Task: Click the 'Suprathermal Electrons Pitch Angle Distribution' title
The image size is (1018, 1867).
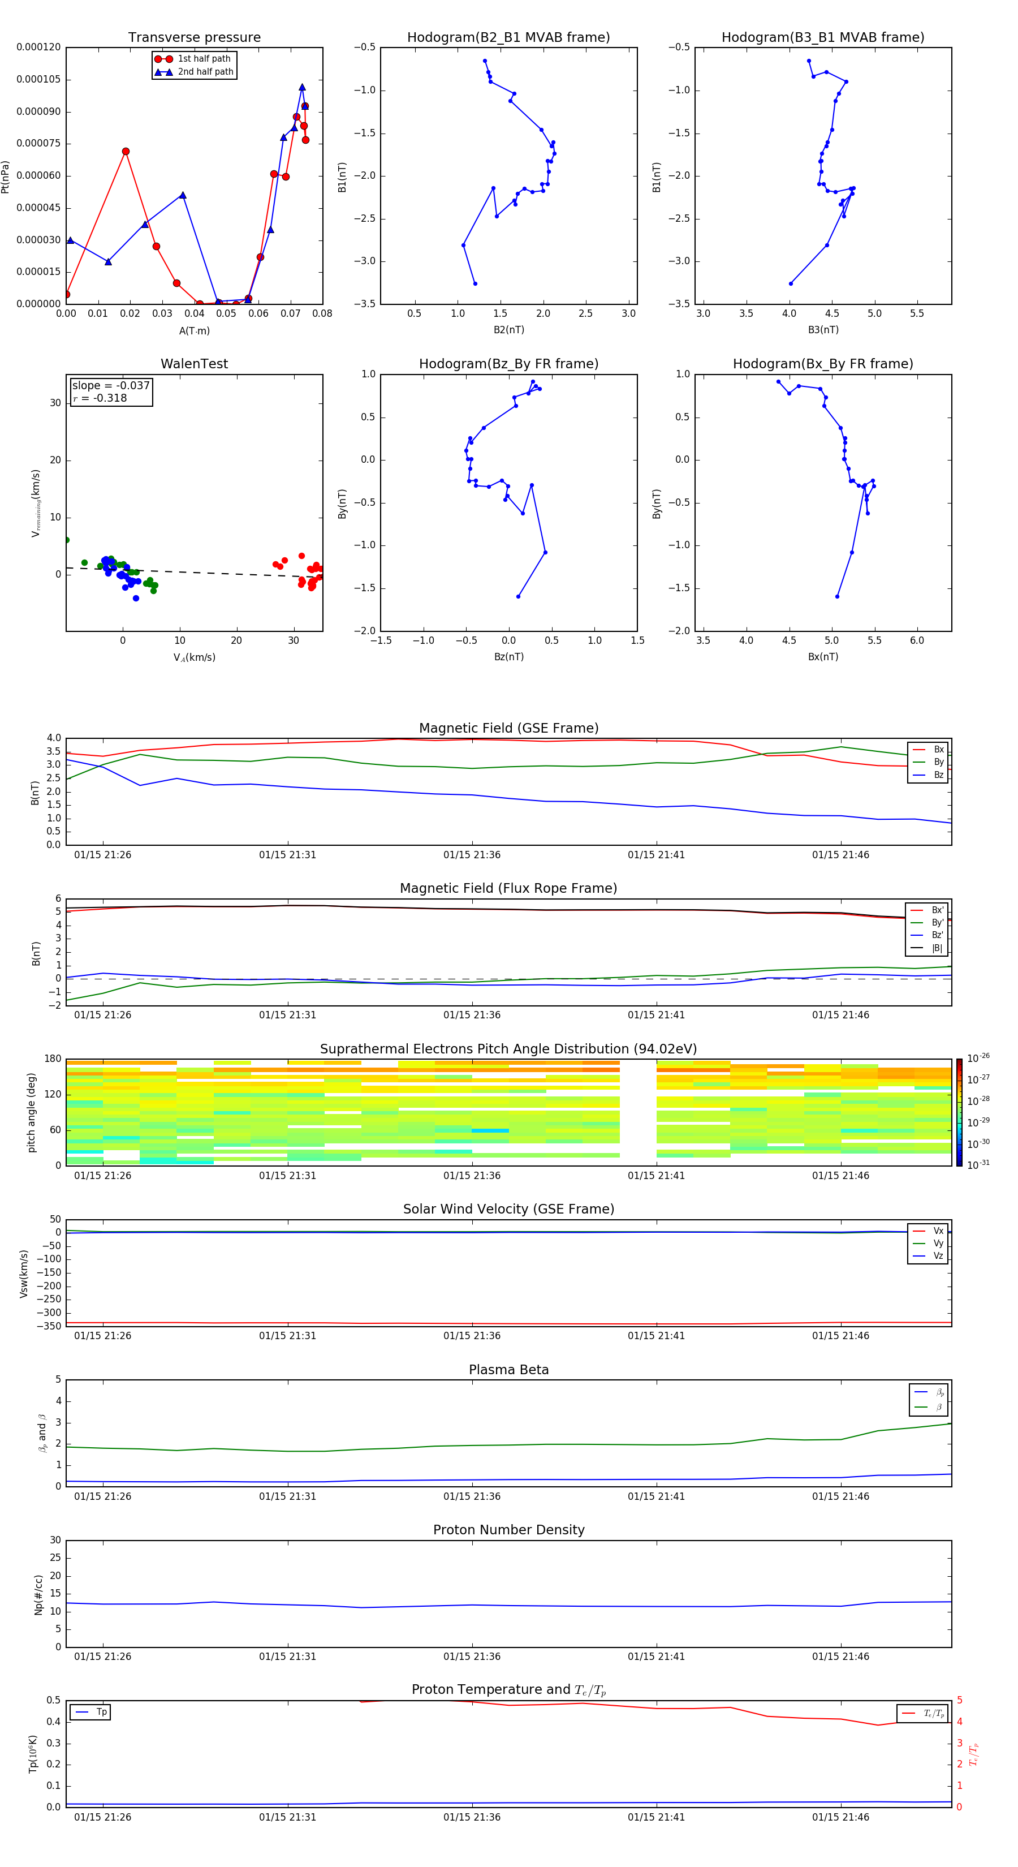Action: [x=508, y=1049]
